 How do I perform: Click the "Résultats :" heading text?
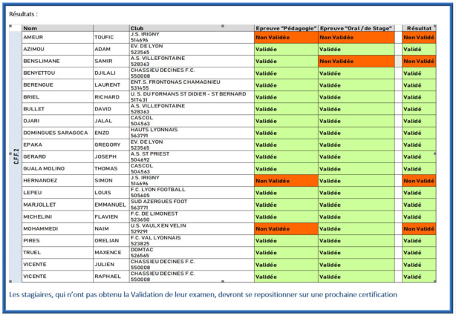pyautogui.click(x=23, y=14)
